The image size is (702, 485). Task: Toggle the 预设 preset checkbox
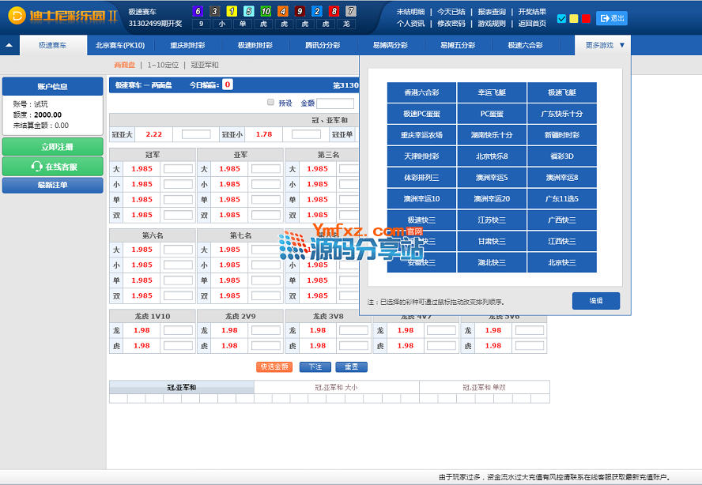270,103
